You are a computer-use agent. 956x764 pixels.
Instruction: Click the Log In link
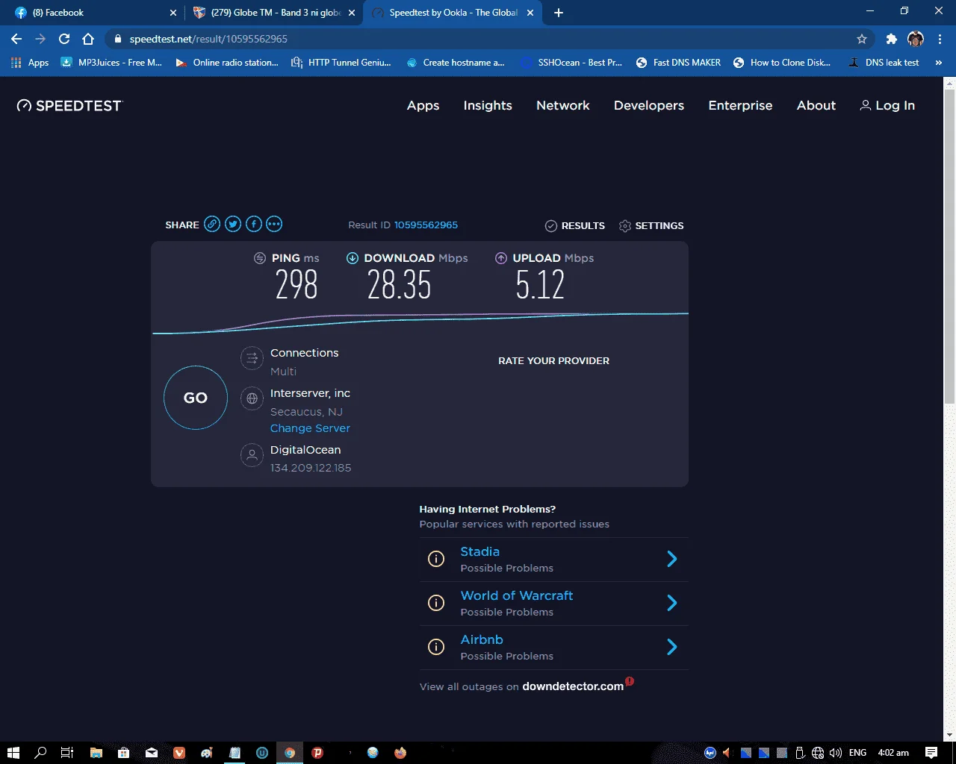pyautogui.click(x=887, y=105)
